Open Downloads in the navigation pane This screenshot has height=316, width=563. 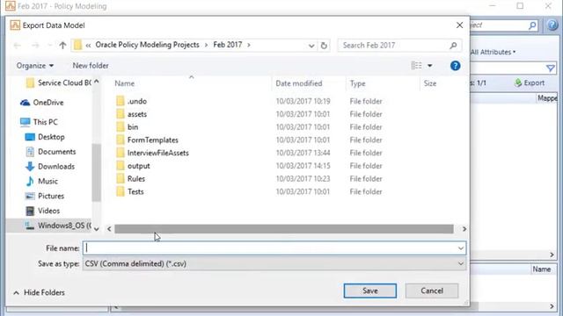[50, 166]
